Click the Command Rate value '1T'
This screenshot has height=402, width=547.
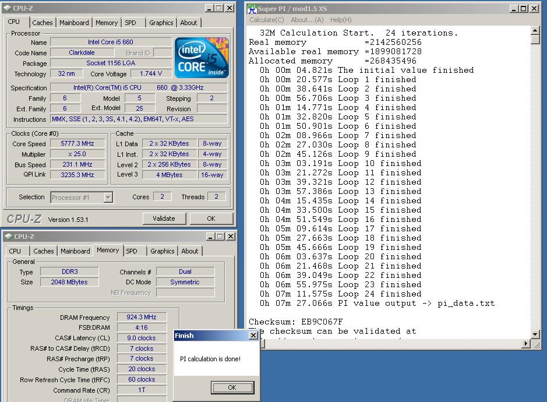click(x=142, y=390)
